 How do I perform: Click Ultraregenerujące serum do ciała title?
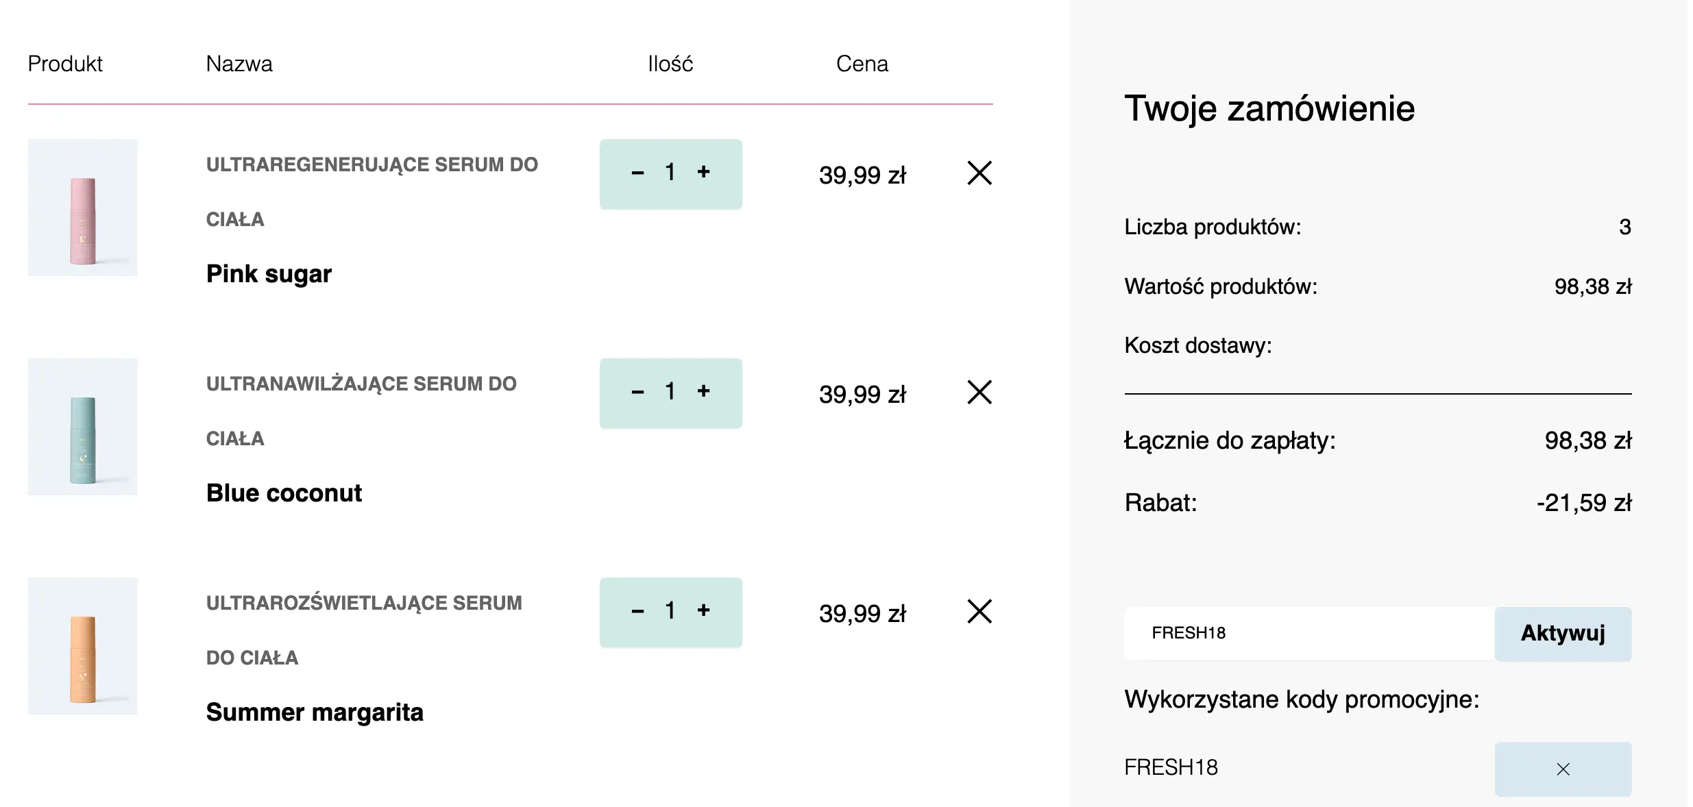[372, 165]
